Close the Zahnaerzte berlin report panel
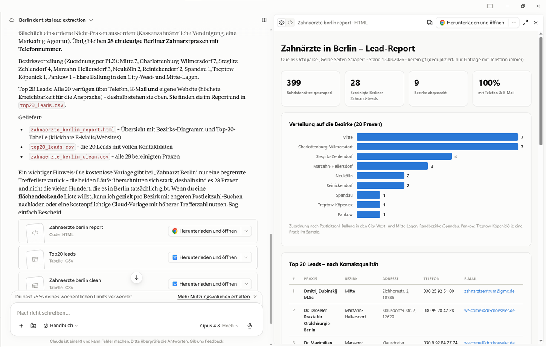 pyautogui.click(x=536, y=23)
